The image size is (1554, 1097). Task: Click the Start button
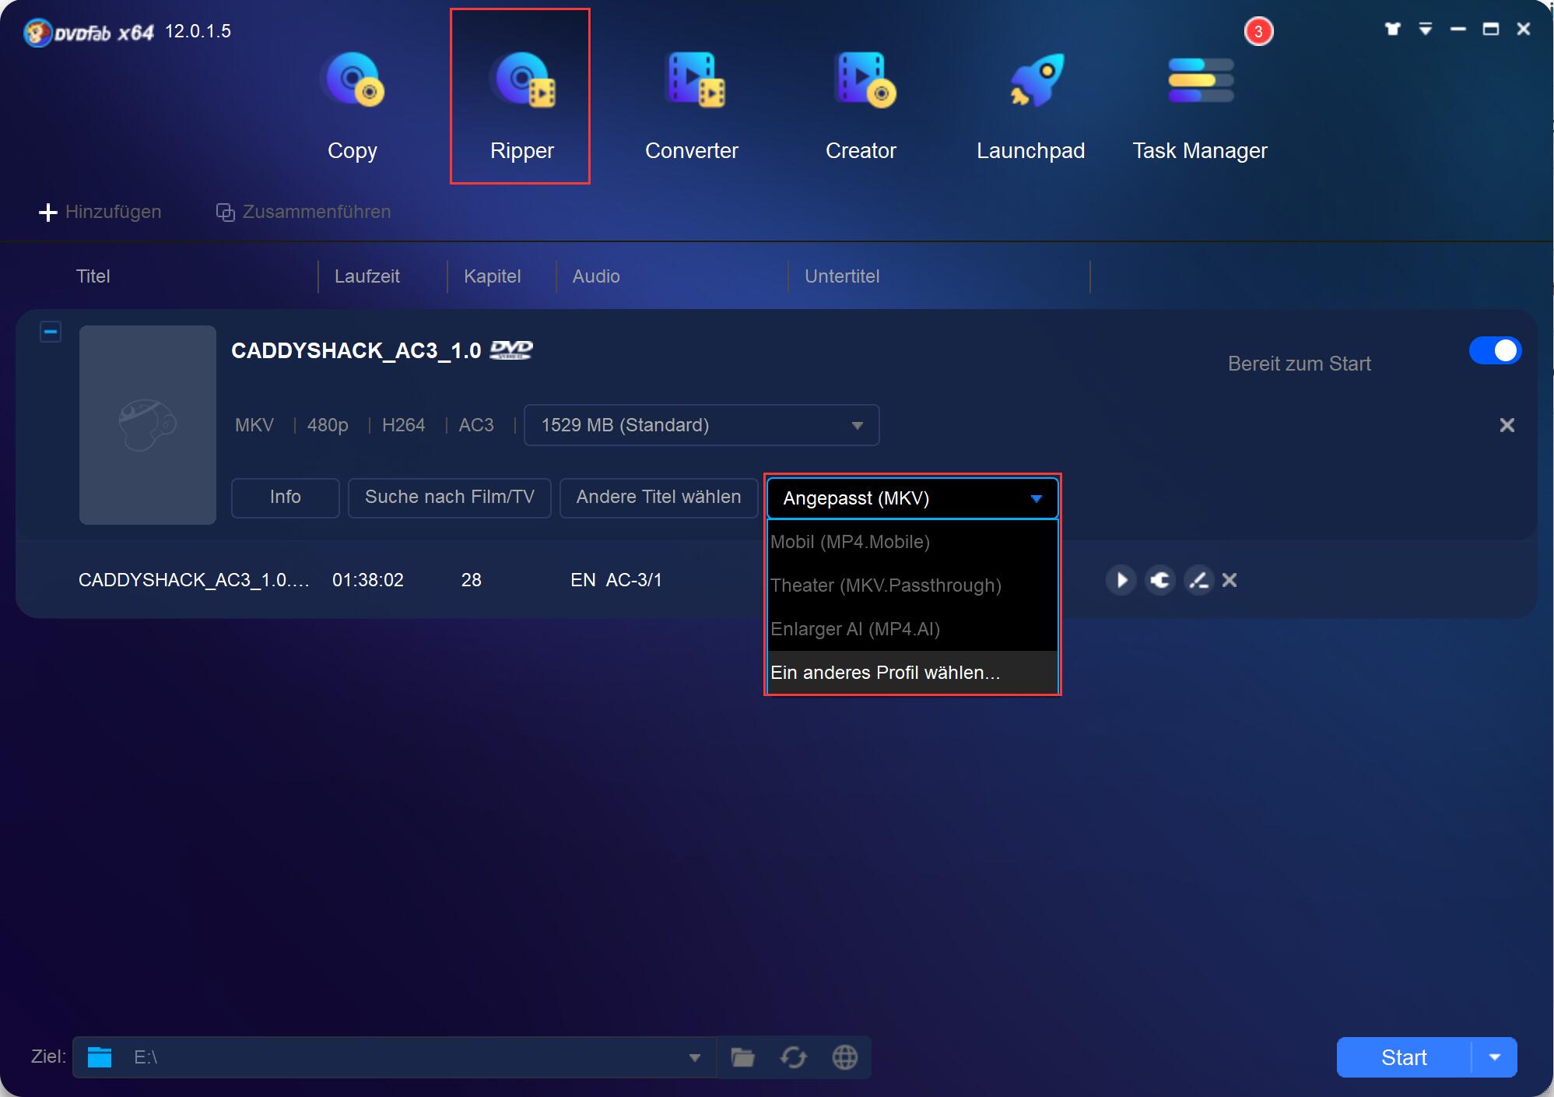pyautogui.click(x=1404, y=1057)
